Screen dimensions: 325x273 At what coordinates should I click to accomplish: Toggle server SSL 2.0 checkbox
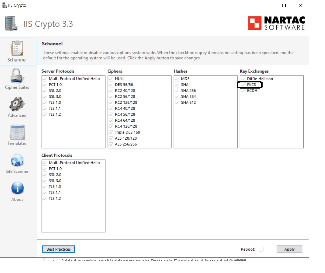coord(45,91)
